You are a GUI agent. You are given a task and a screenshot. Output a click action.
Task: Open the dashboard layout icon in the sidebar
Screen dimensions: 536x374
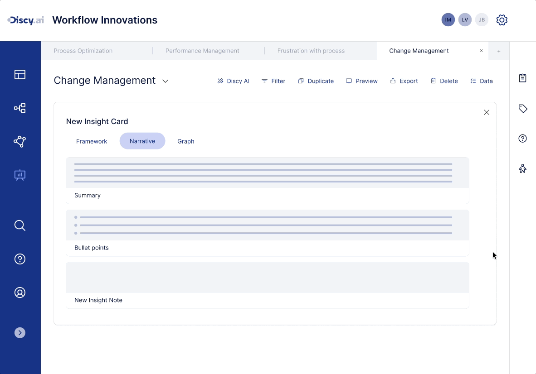[20, 74]
